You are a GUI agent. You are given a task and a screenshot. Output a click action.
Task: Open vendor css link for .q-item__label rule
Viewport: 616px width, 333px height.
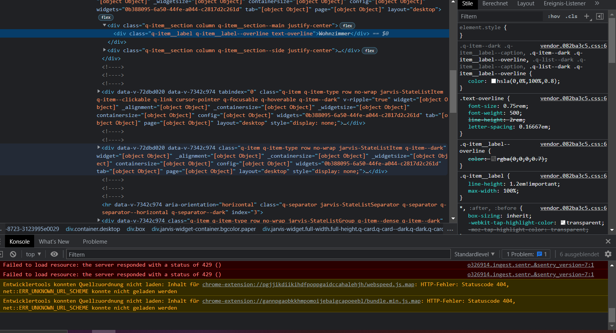(573, 176)
